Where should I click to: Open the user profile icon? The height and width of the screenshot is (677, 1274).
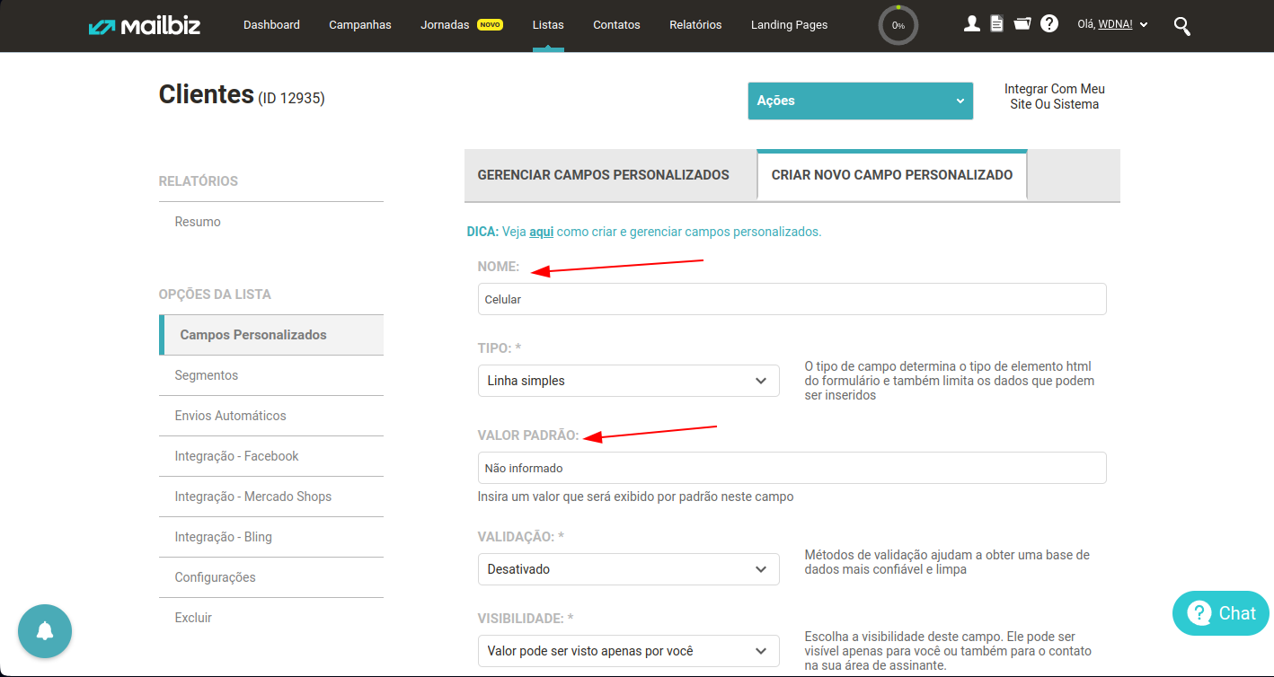coord(971,24)
